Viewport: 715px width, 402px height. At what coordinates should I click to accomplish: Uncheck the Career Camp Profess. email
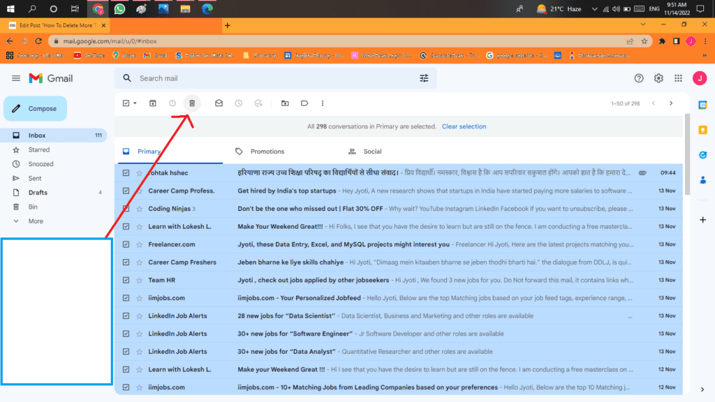click(126, 191)
